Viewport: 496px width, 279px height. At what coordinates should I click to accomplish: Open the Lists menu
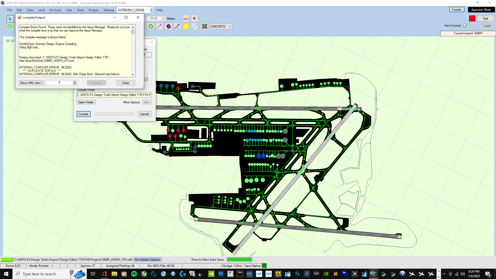coord(69,10)
